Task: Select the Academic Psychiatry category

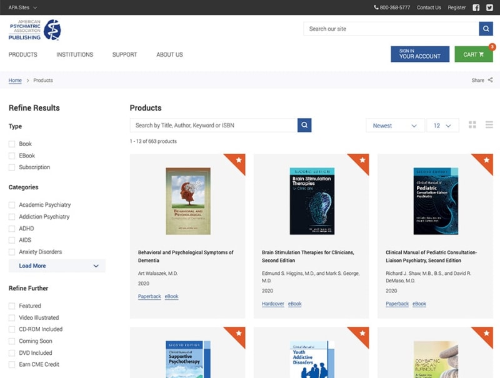Action: (12, 205)
